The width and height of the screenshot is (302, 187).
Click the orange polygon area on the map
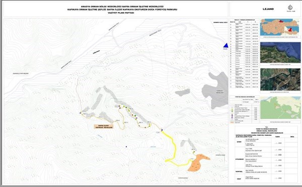(198, 162)
